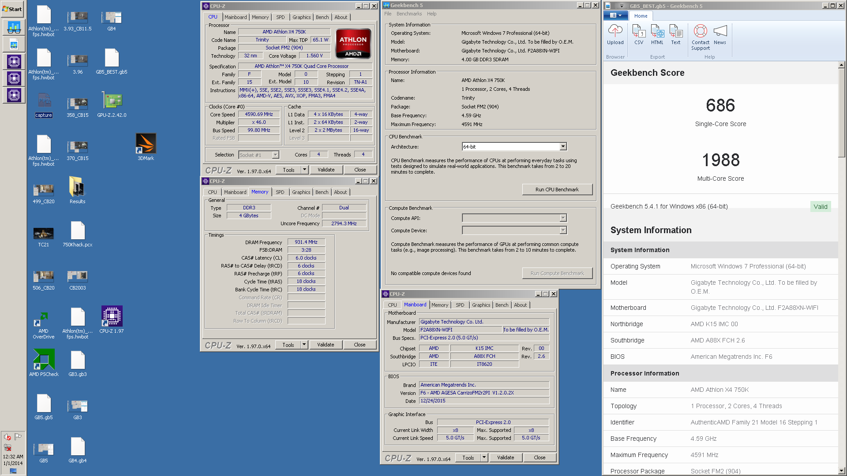847x476 pixels.
Task: Open the Geekbench Help menu
Action: click(432, 14)
